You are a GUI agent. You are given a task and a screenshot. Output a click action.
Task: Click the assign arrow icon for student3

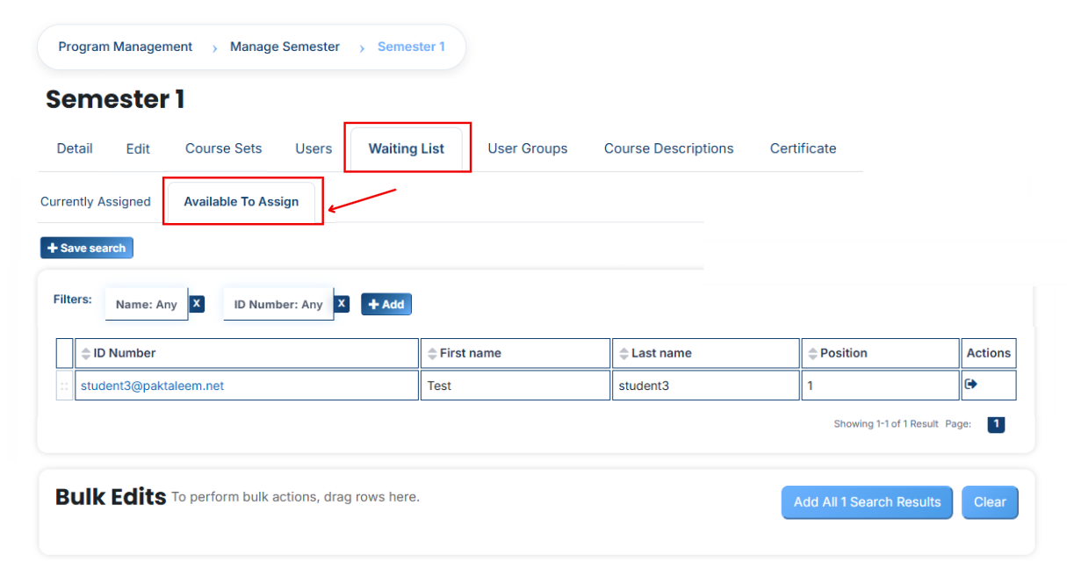(970, 384)
